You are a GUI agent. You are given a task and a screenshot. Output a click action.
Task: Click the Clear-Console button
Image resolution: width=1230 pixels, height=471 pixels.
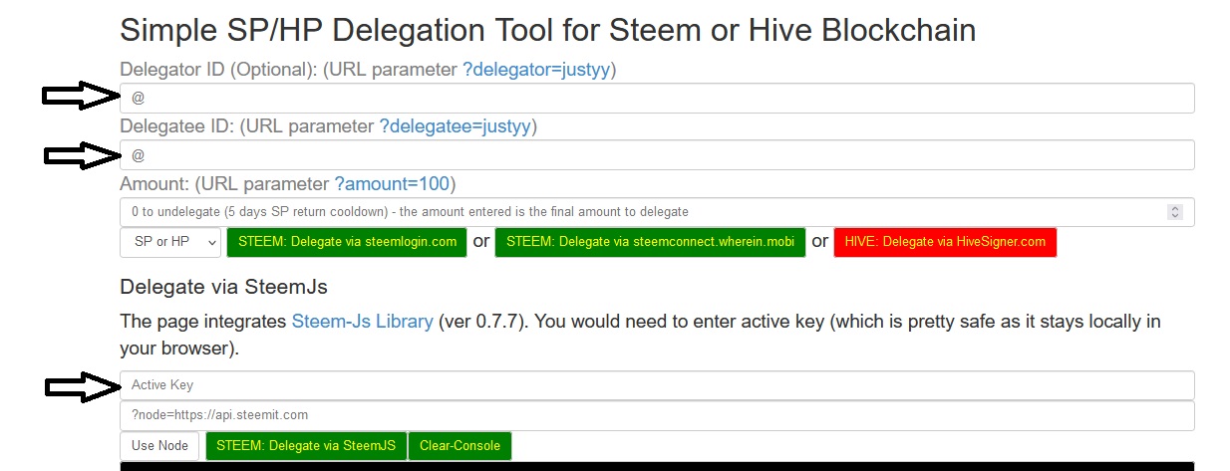click(x=460, y=446)
